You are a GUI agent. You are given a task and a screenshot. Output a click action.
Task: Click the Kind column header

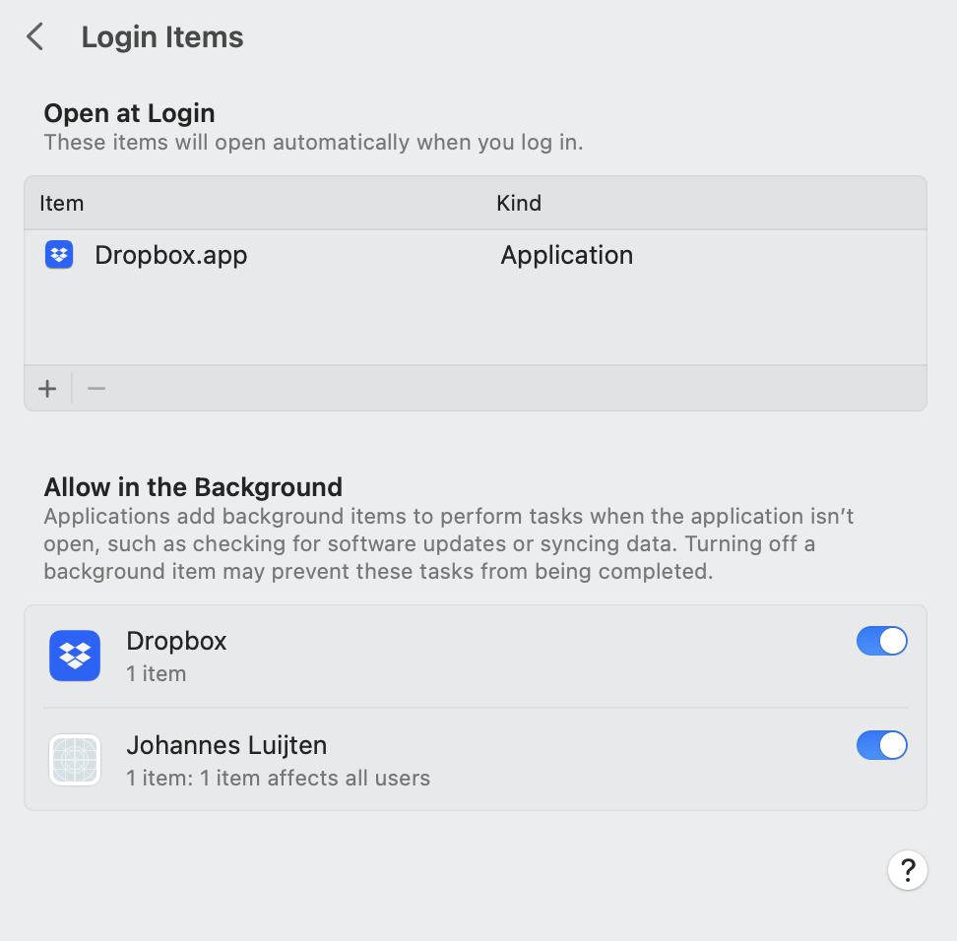519,203
